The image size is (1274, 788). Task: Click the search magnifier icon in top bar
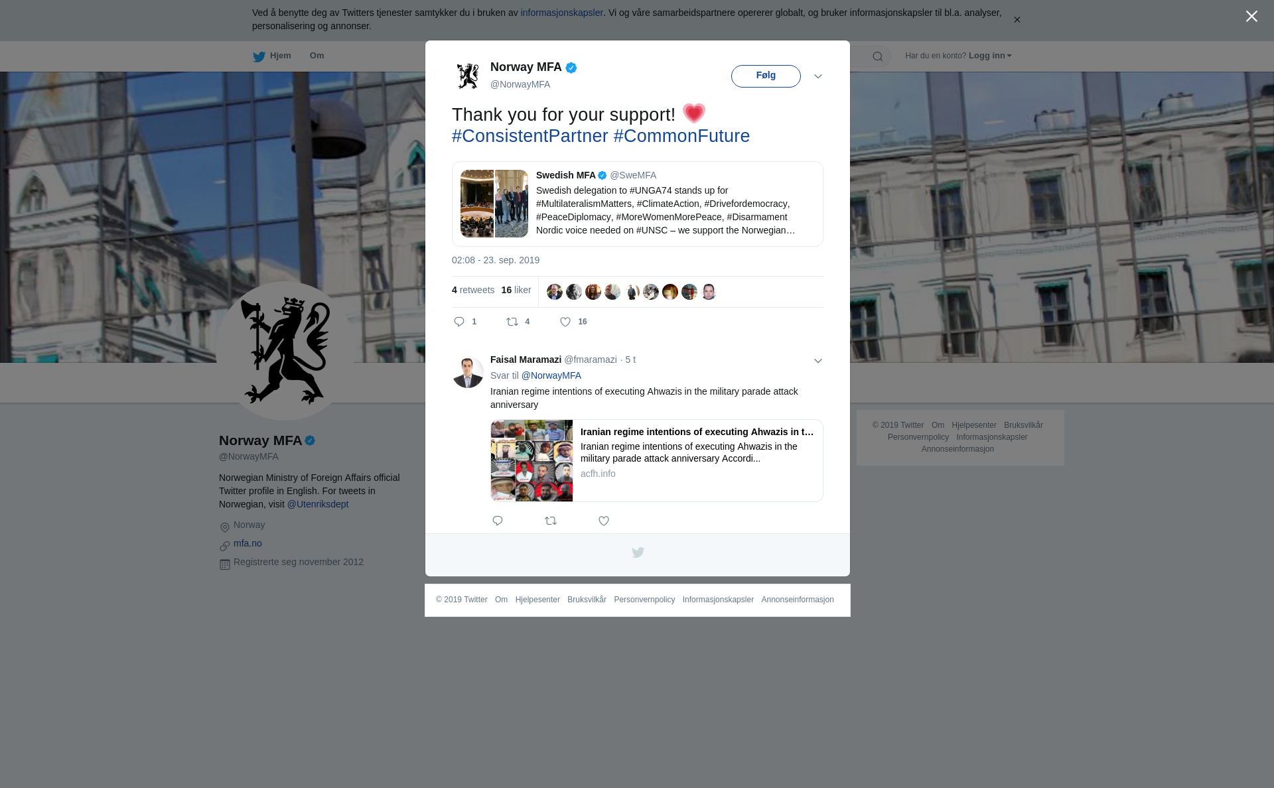coord(877,56)
